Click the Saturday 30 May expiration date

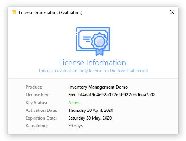pos(90,118)
